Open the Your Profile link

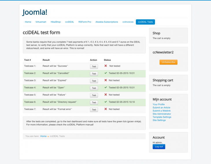pyautogui.click(x=159, y=104)
